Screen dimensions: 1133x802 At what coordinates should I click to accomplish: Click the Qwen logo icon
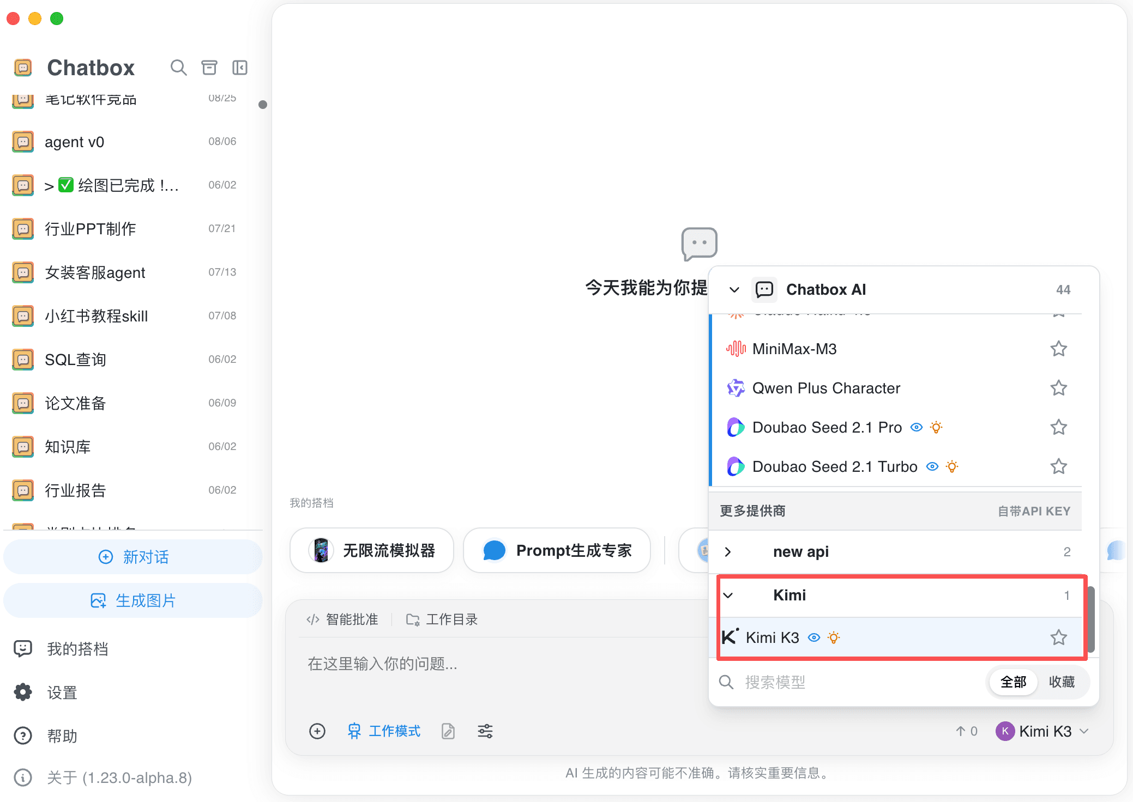click(736, 388)
